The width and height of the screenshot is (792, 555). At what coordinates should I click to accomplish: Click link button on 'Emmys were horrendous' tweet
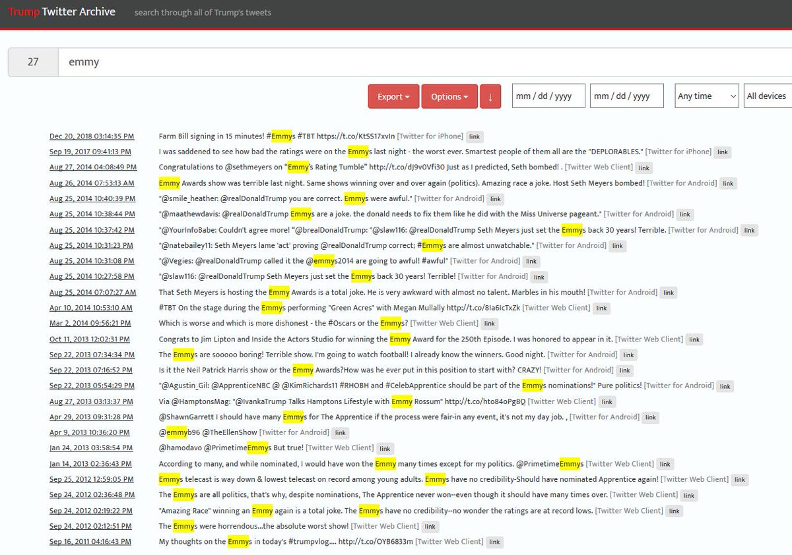pos(430,527)
